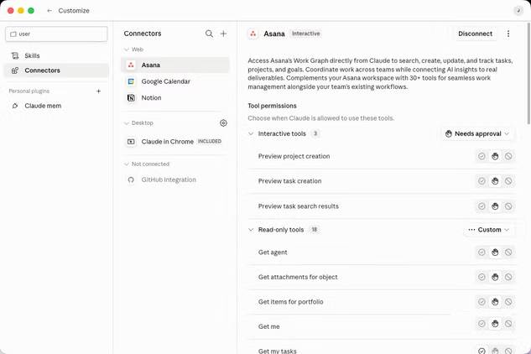The height and width of the screenshot is (354, 531).
Task: Click the Interactive badge next to Asana
Action: 306,34
